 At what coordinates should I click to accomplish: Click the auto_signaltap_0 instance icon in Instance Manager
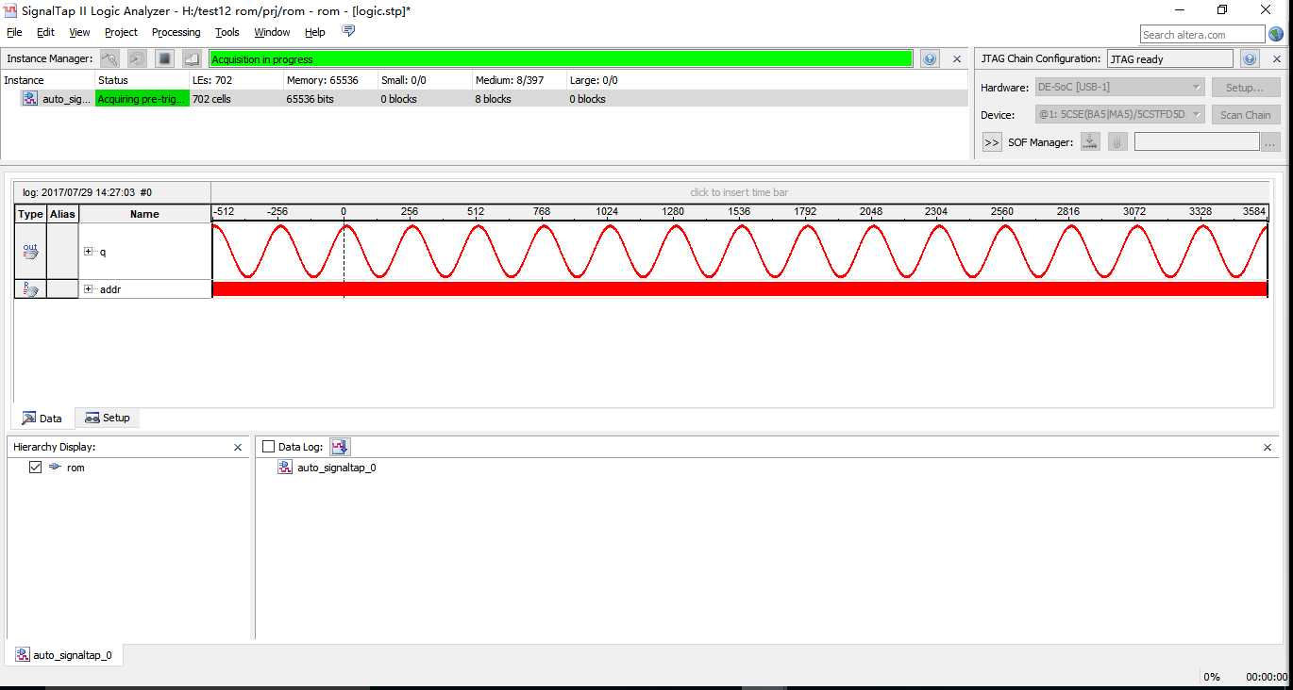pos(30,98)
